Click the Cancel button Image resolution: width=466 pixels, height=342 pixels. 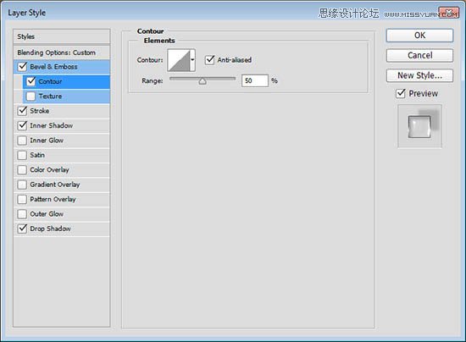(419, 56)
